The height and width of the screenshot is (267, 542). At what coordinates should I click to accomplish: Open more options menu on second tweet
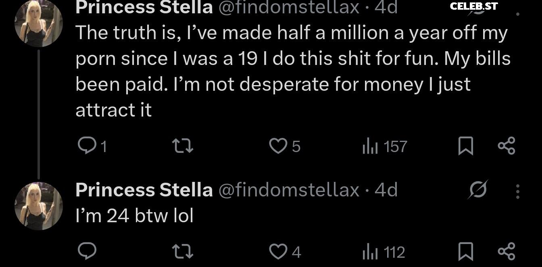[x=518, y=192]
